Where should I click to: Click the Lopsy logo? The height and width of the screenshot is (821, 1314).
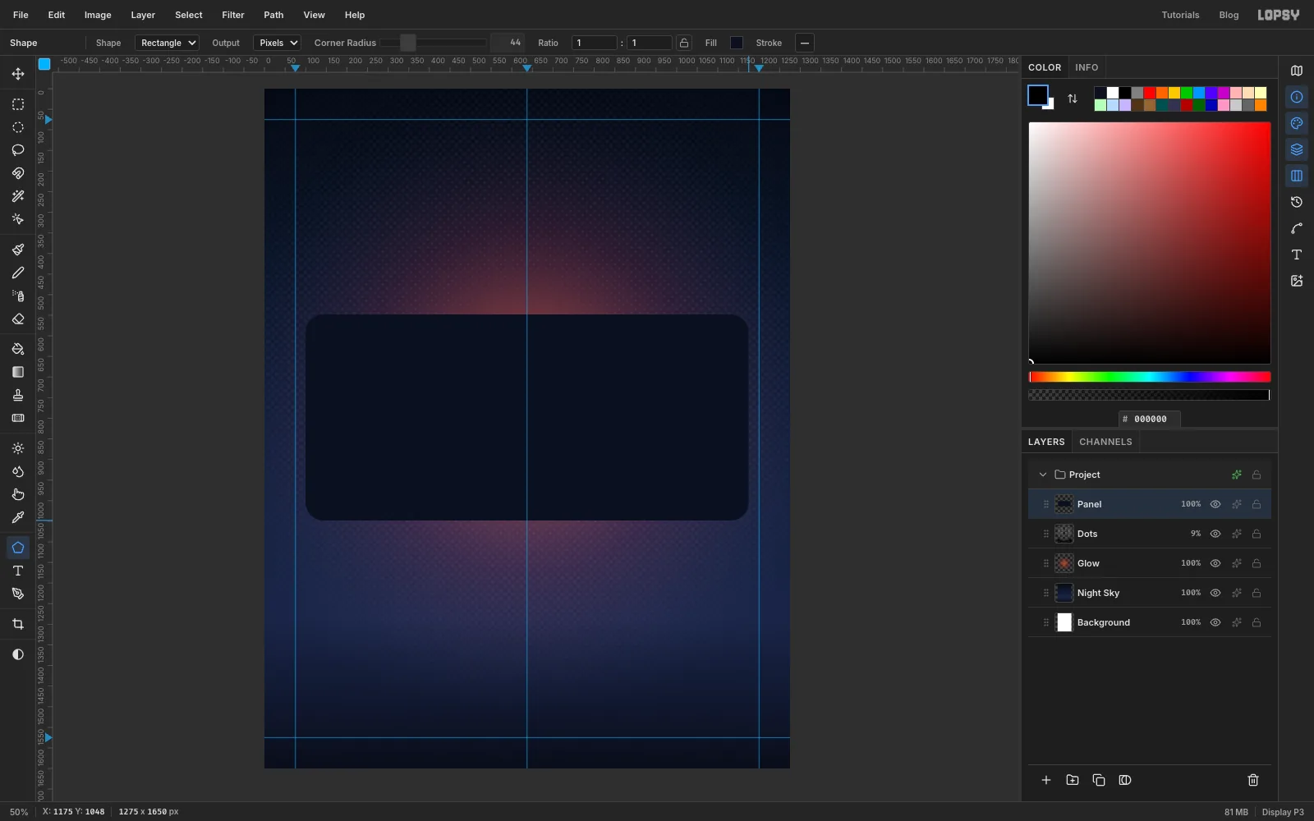[1279, 15]
